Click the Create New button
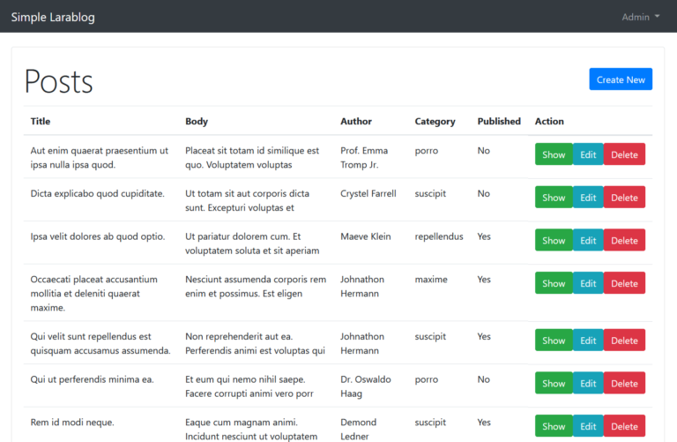The width and height of the screenshot is (677, 442). pos(621,79)
